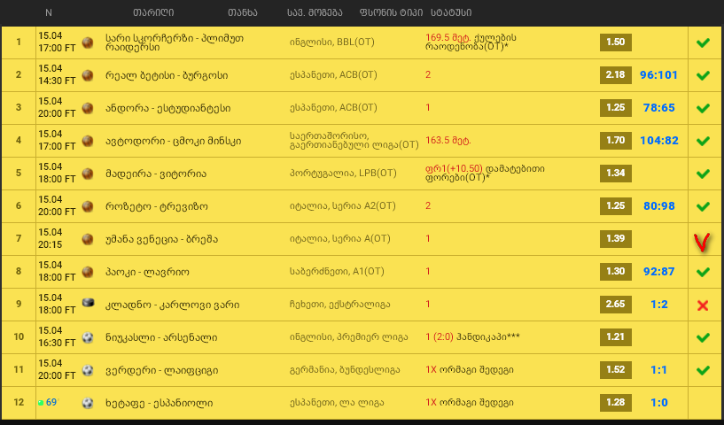Click live minute 69 in row 12
This screenshot has width=724, height=425.
click(x=51, y=402)
